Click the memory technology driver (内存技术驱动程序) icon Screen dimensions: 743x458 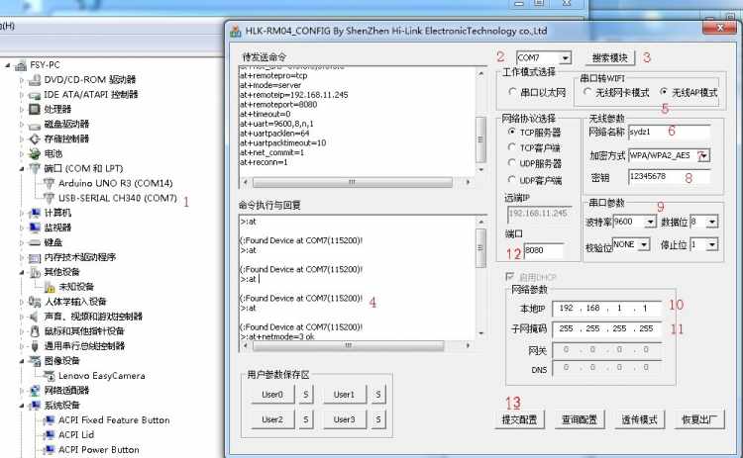point(35,258)
